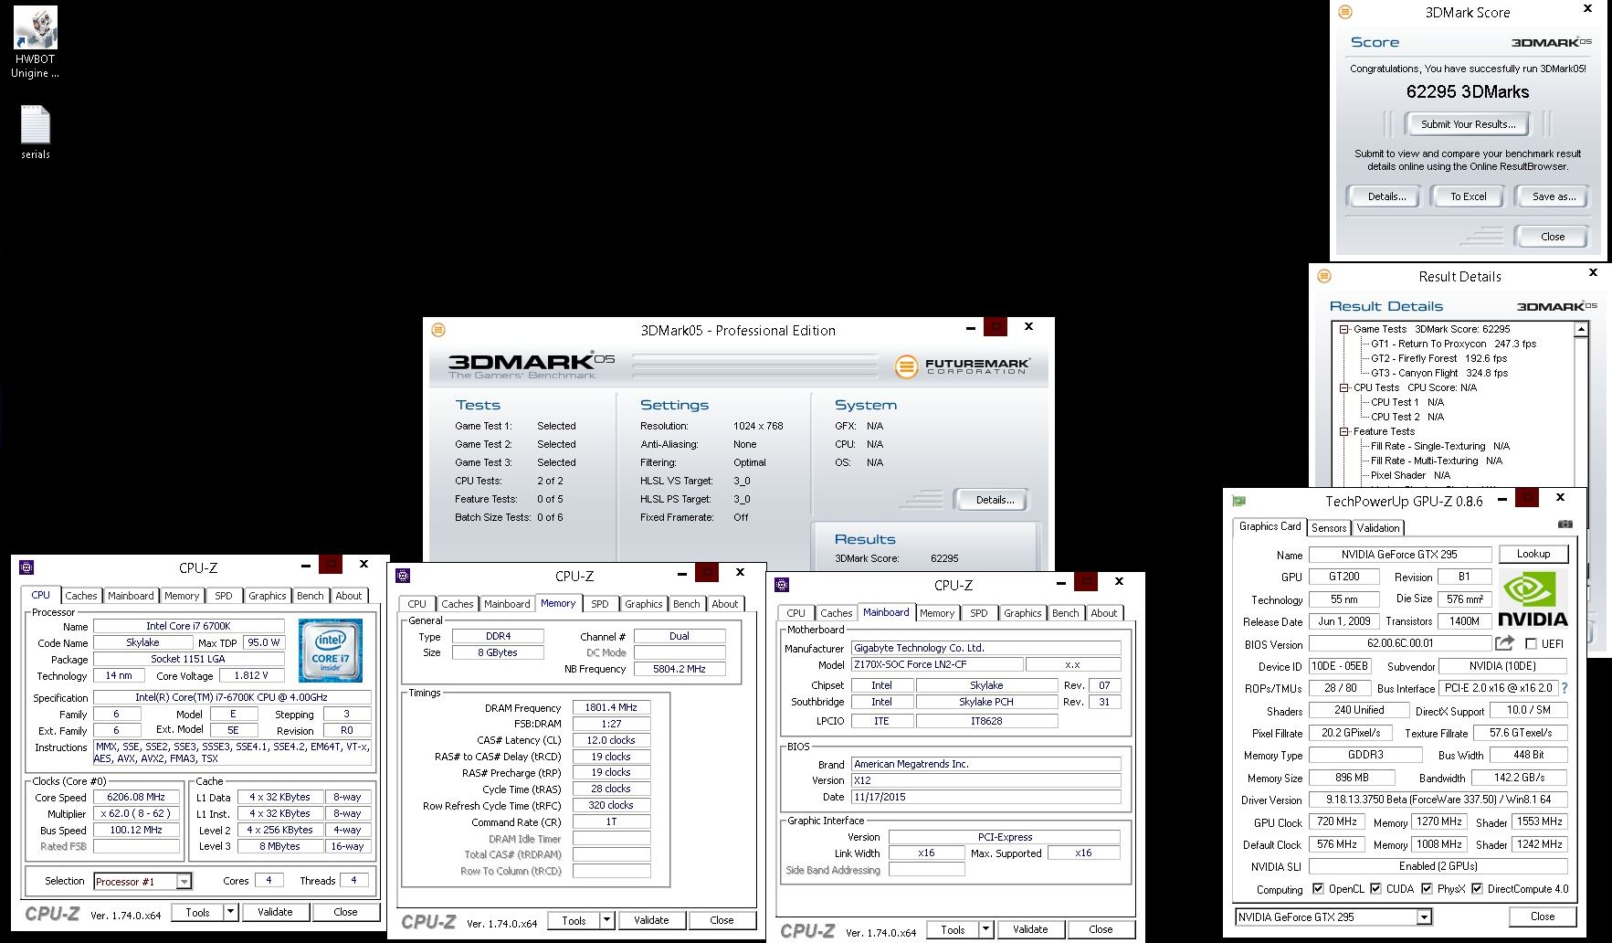
Task: Click the Futuremark Corporation logo
Action: 963,366
